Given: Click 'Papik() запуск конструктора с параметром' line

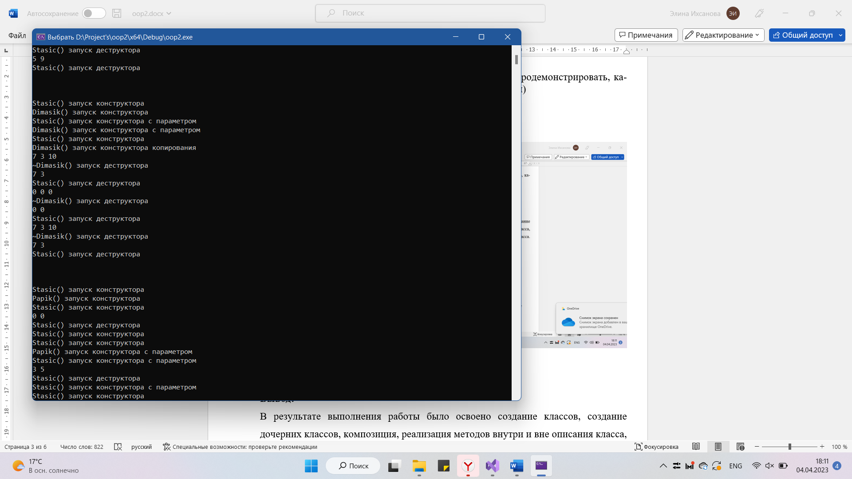Looking at the screenshot, I should (x=112, y=352).
